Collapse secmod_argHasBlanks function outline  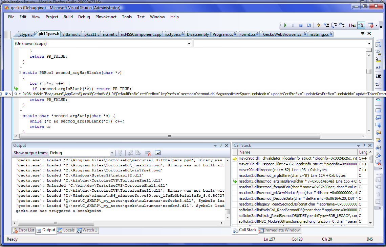[20, 73]
